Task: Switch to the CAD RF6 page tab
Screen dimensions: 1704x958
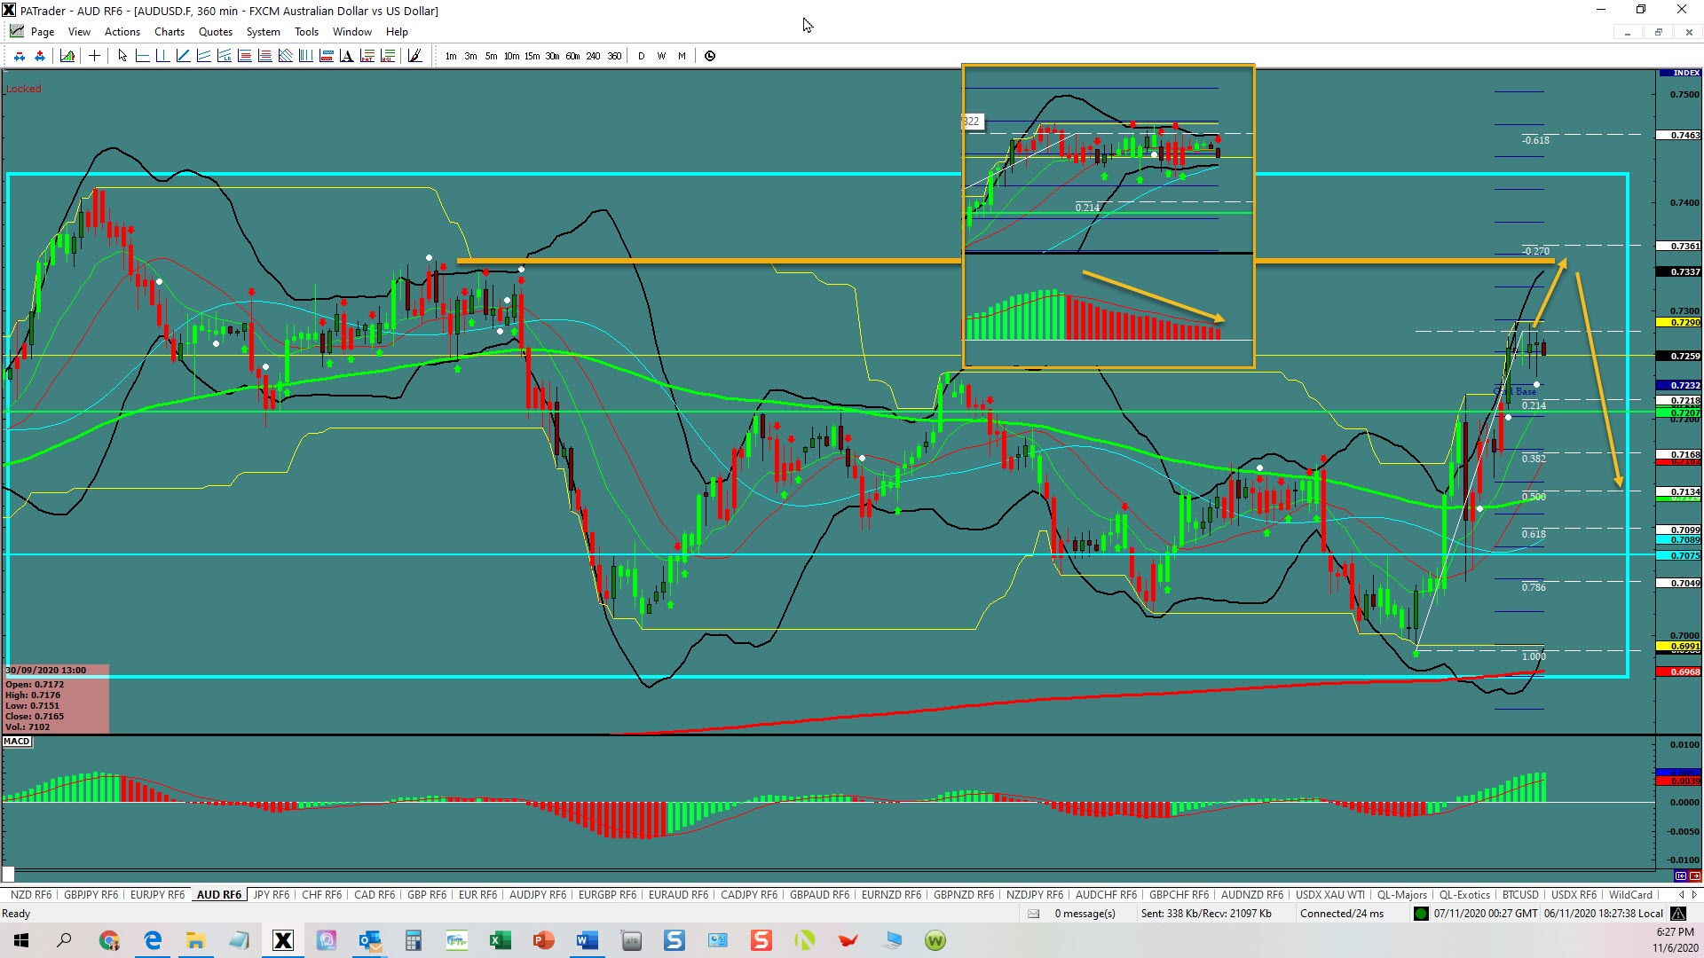Action: coord(375,894)
